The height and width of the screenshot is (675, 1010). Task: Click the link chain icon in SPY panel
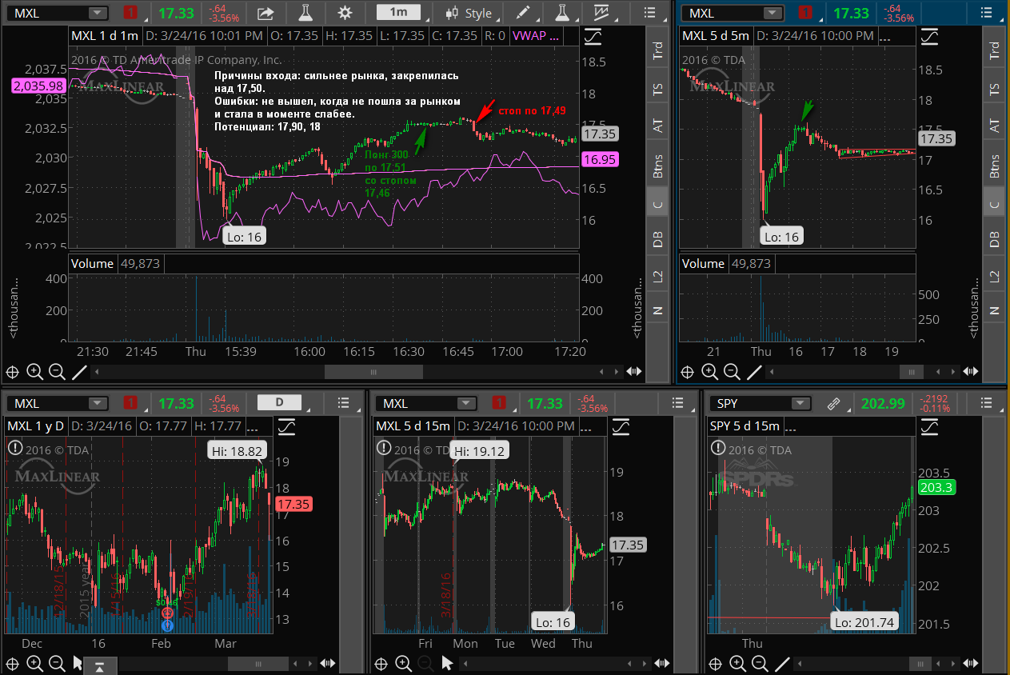(833, 404)
